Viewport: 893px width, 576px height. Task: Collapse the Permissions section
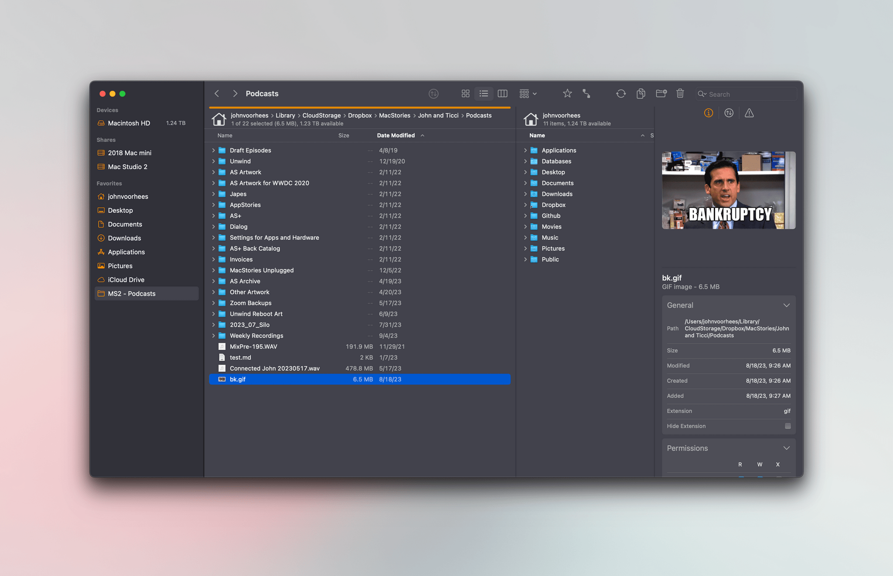pyautogui.click(x=786, y=448)
